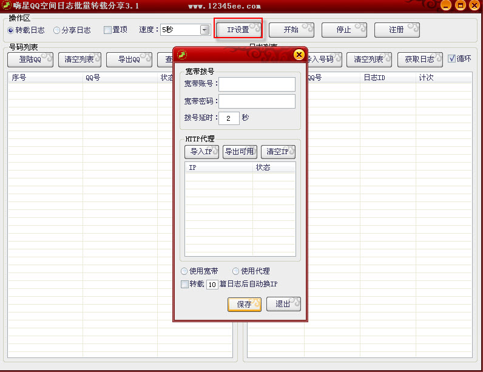The height and width of the screenshot is (372, 483).
Task: Click the QQ号 column header in 号码列表
Action: click(x=120, y=78)
